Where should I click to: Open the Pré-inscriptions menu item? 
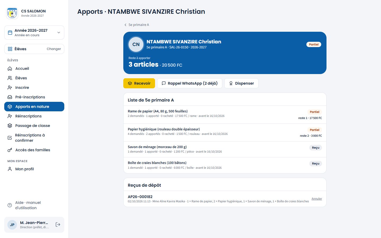click(x=34, y=97)
